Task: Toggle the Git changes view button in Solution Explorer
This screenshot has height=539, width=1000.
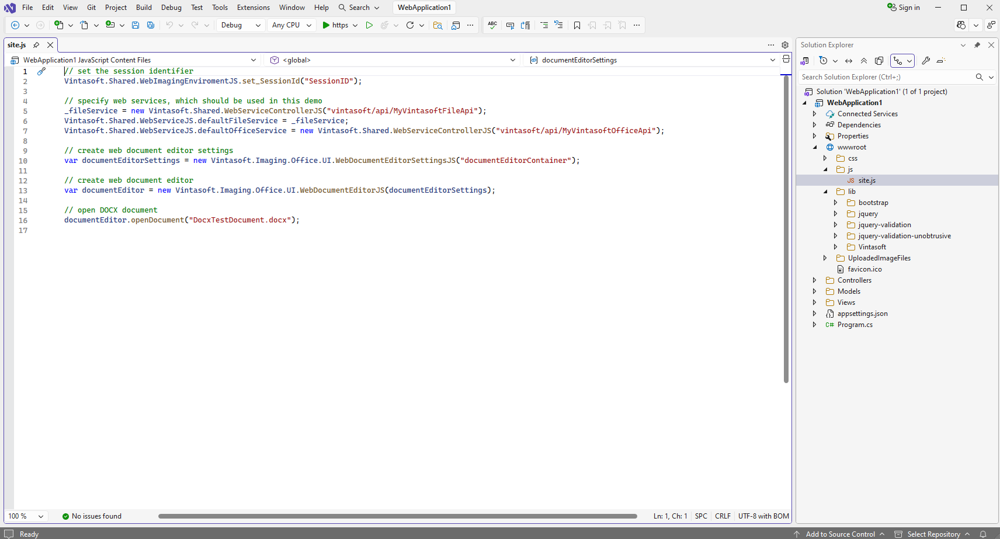Action: (898, 61)
